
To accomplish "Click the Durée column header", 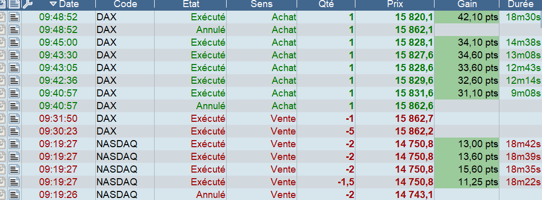I will point(521,4).
